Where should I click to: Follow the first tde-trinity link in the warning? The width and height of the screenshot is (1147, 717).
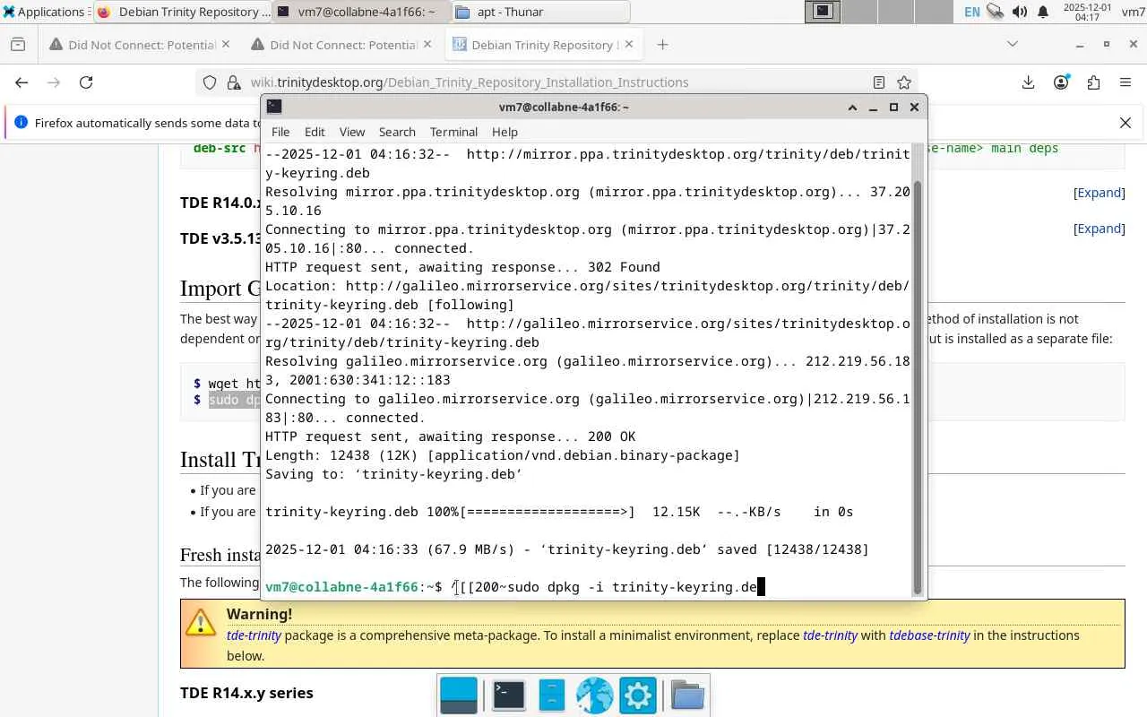click(254, 635)
